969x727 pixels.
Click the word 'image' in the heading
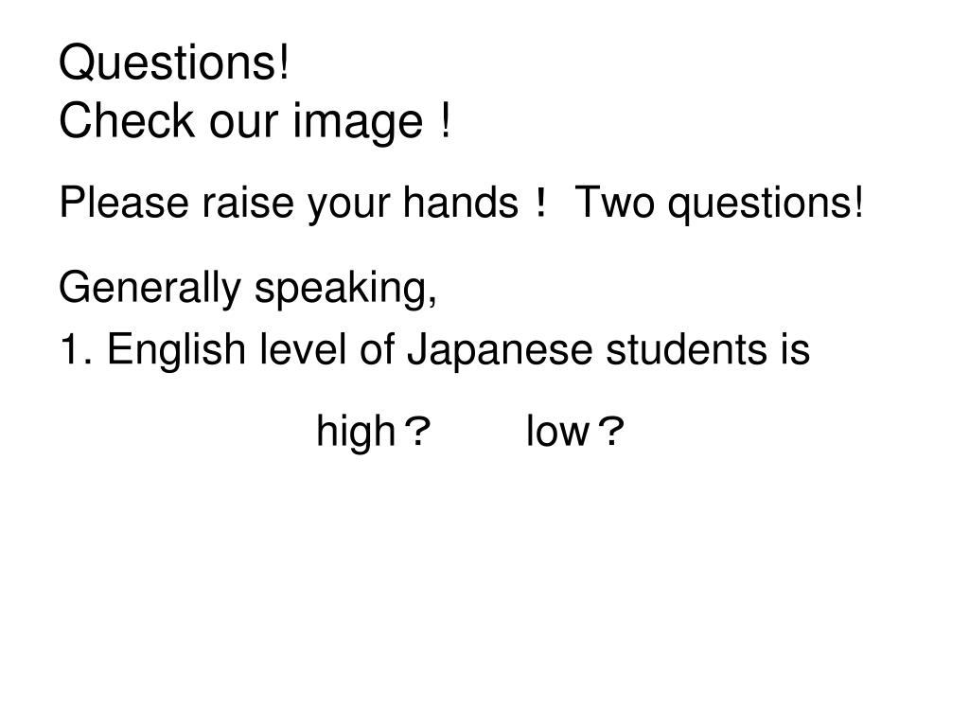[358, 122]
